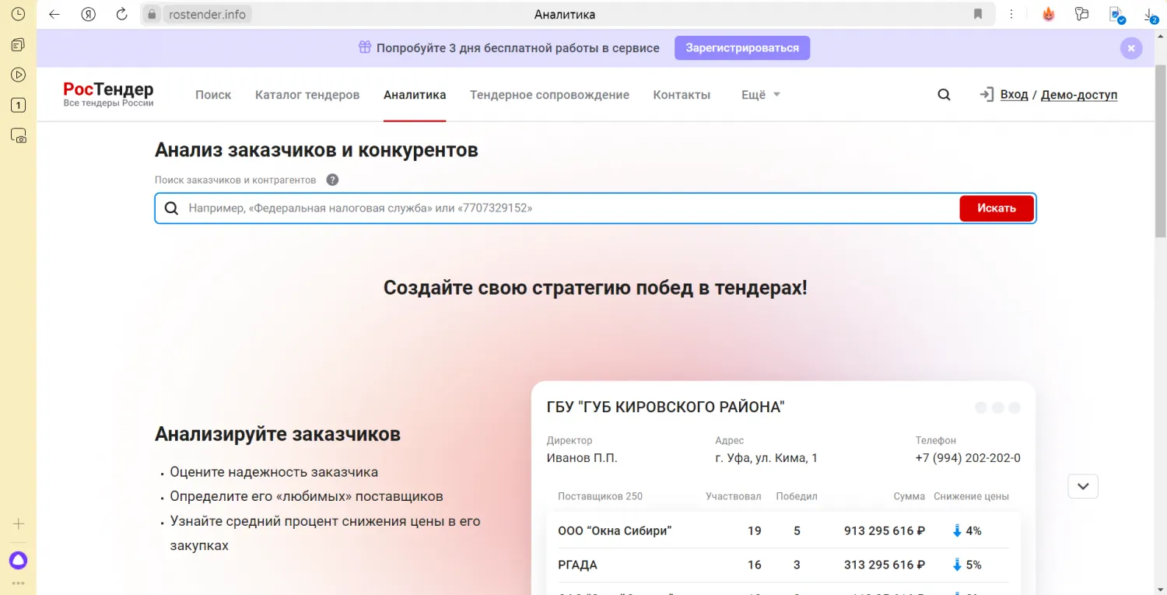The image size is (1167, 595).
Task: Expand the Ещё dropdown menu
Action: 760,95
